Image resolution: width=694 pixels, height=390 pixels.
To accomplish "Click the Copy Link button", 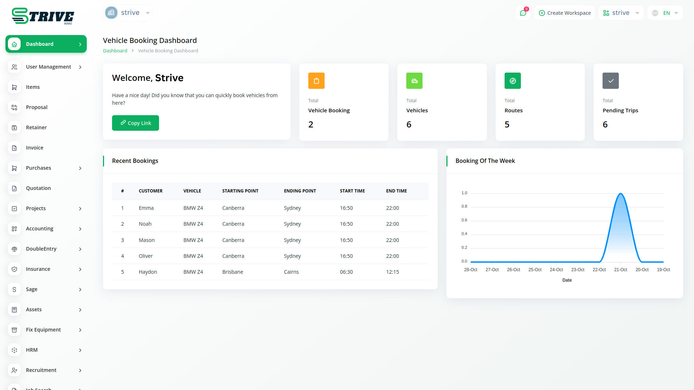I will 136,123.
